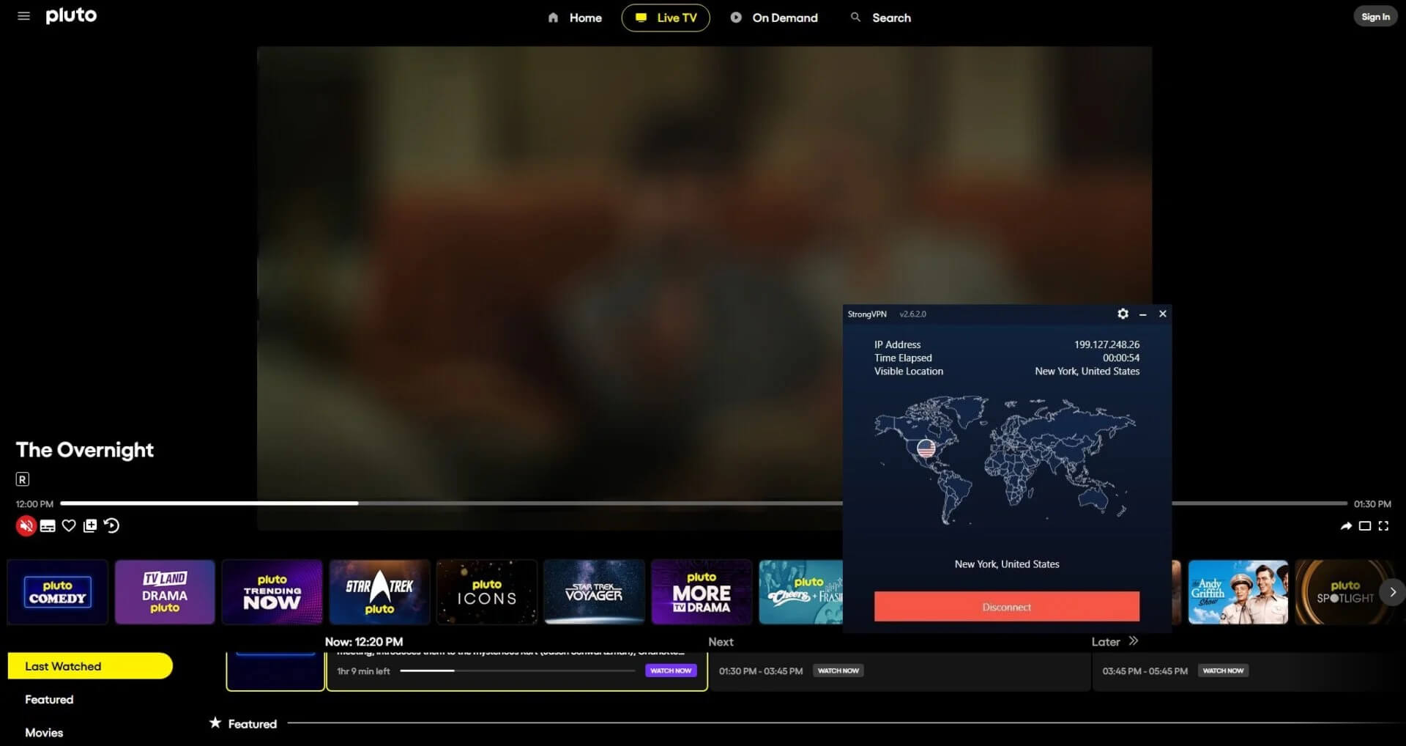Click the Time Elapsed value 00:00:54
This screenshot has width=1406, height=746.
[1121, 358]
